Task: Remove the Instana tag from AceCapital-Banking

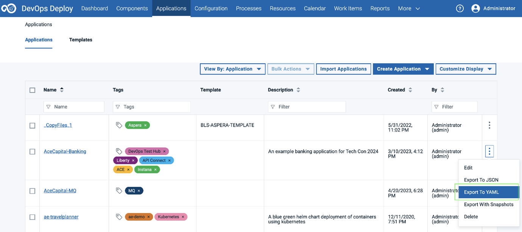Action: [155, 169]
